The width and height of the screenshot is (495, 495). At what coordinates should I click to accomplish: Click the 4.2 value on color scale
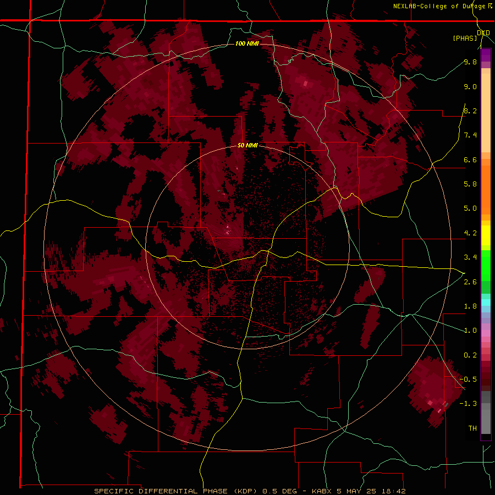pyautogui.click(x=470, y=233)
